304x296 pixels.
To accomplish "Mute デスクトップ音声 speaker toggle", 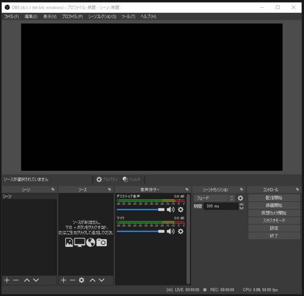I will click(171, 210).
